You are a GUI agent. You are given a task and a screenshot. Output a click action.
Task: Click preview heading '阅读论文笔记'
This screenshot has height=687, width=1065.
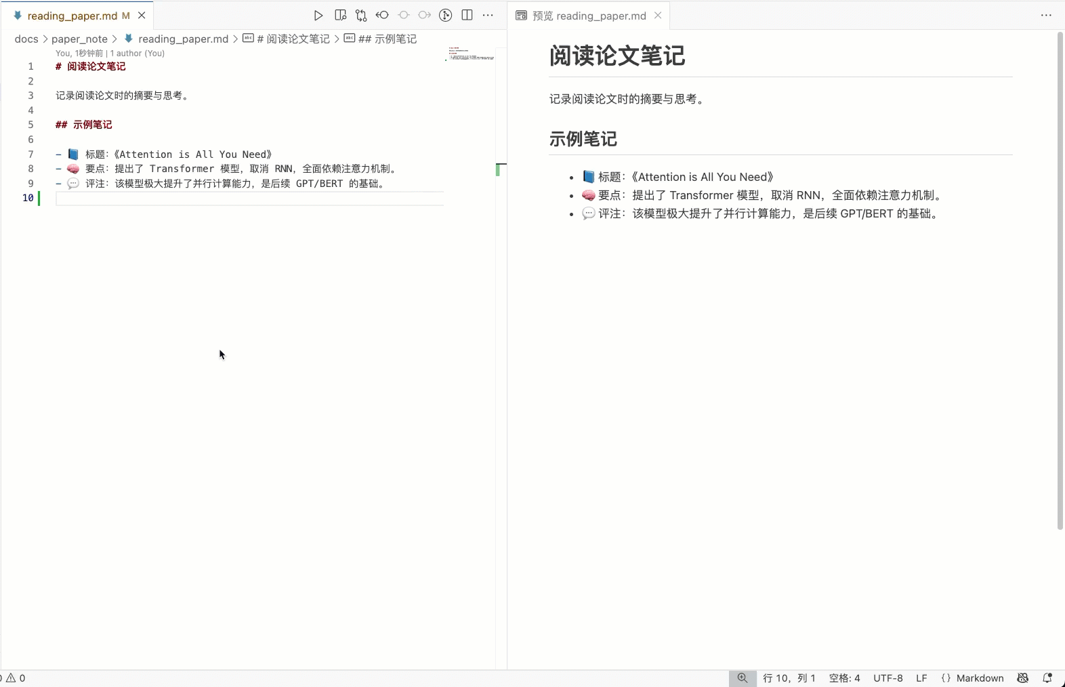pos(617,56)
